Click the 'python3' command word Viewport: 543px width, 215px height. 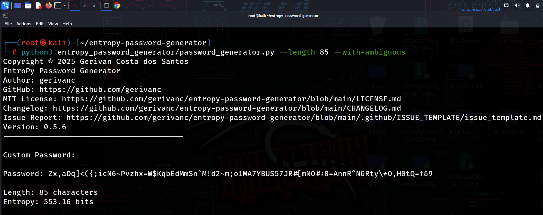click(x=37, y=52)
